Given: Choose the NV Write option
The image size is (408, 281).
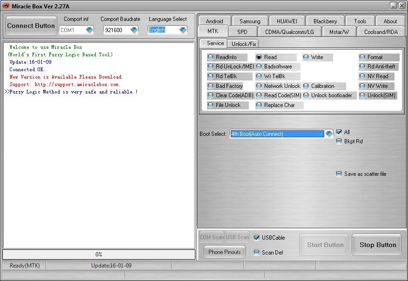Looking at the screenshot, I should [x=376, y=86].
